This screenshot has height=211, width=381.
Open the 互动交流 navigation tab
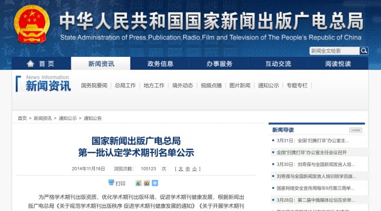278,63
